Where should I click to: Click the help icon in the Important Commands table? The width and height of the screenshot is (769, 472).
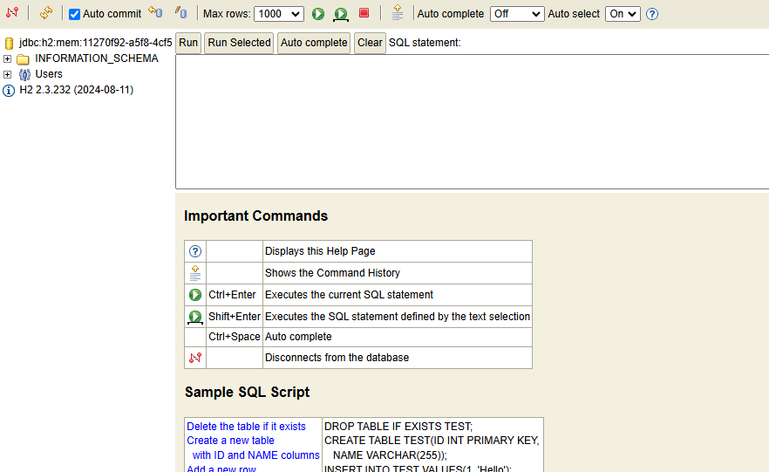(195, 251)
